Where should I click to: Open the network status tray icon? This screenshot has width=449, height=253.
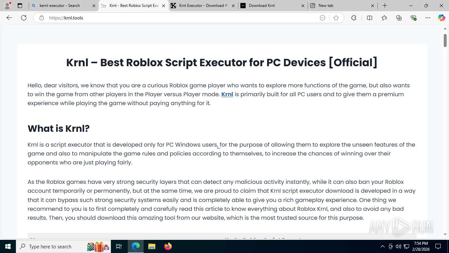pos(406,246)
